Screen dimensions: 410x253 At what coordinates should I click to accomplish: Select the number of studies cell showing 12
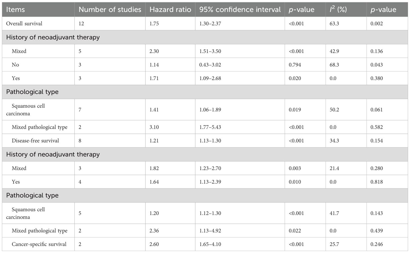(81, 24)
